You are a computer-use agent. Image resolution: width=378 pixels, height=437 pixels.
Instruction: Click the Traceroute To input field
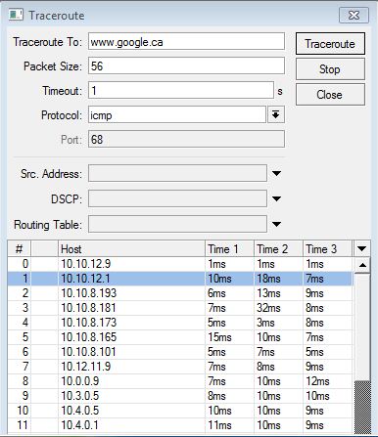(186, 41)
